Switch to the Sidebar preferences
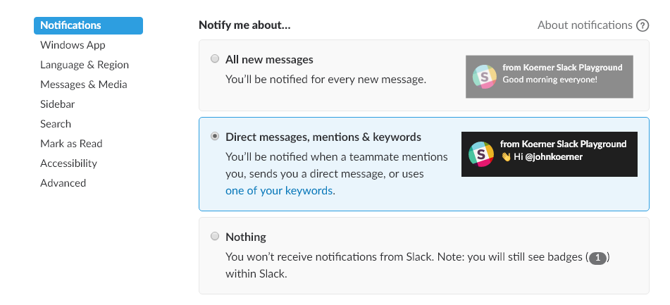The height and width of the screenshot is (305, 670). (x=58, y=104)
